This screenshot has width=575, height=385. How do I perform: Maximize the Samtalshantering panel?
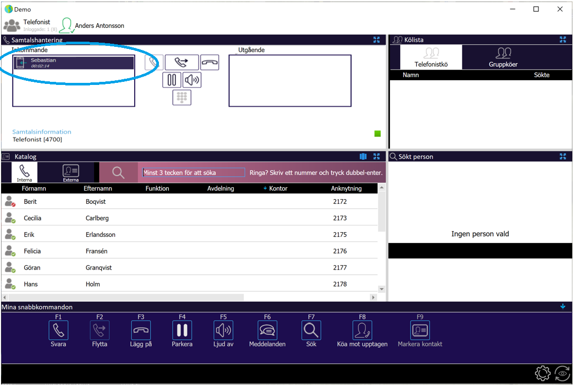[x=376, y=40]
